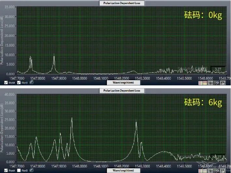The width and height of the screenshot is (231, 173).
Task: Click the 3.27 cursor readout in top chart
Action: 216,69
